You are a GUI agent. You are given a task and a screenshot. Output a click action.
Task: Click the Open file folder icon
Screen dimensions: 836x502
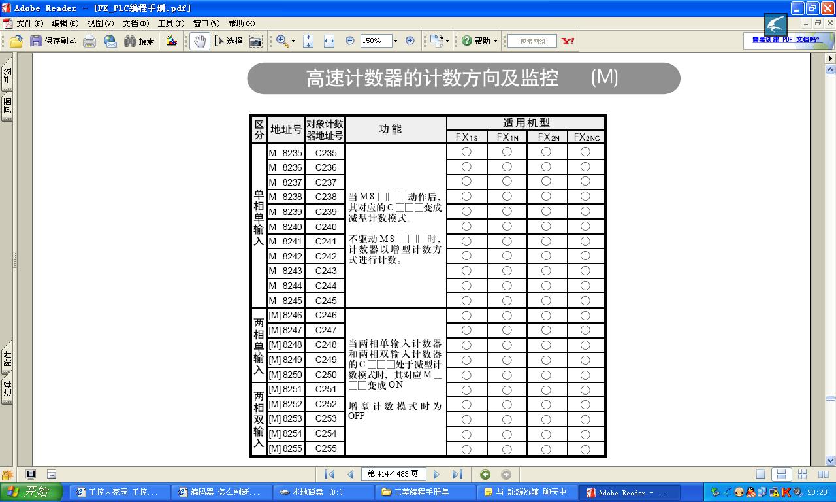[16, 41]
